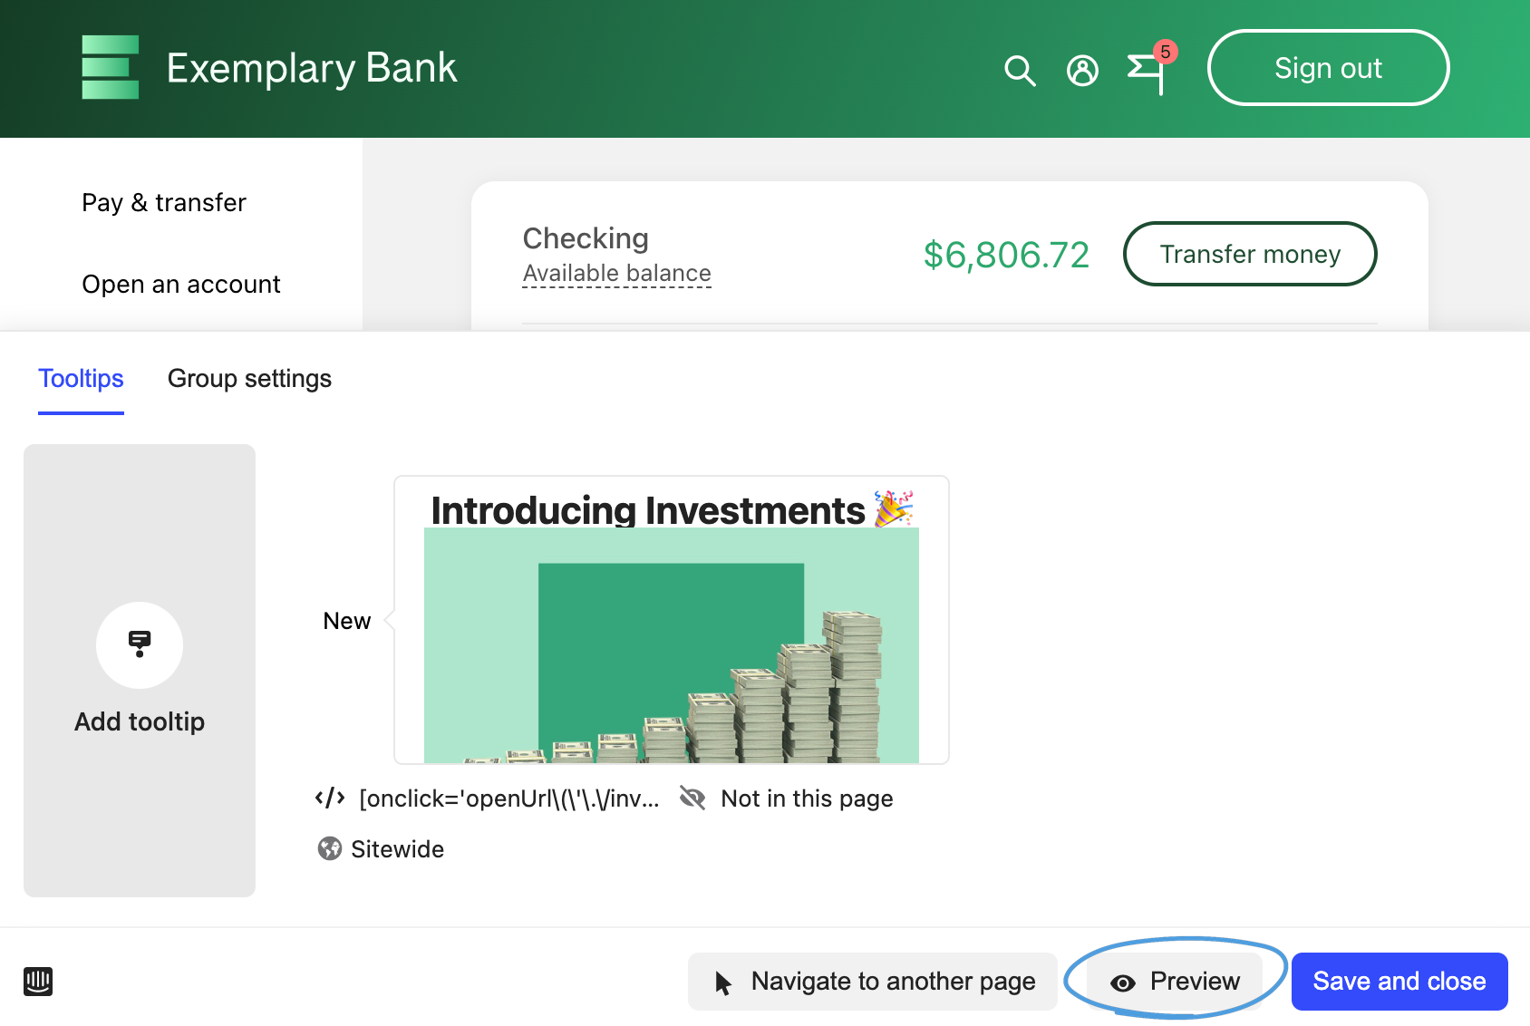Click the code selector brackets icon
1530x1026 pixels.
[330, 798]
